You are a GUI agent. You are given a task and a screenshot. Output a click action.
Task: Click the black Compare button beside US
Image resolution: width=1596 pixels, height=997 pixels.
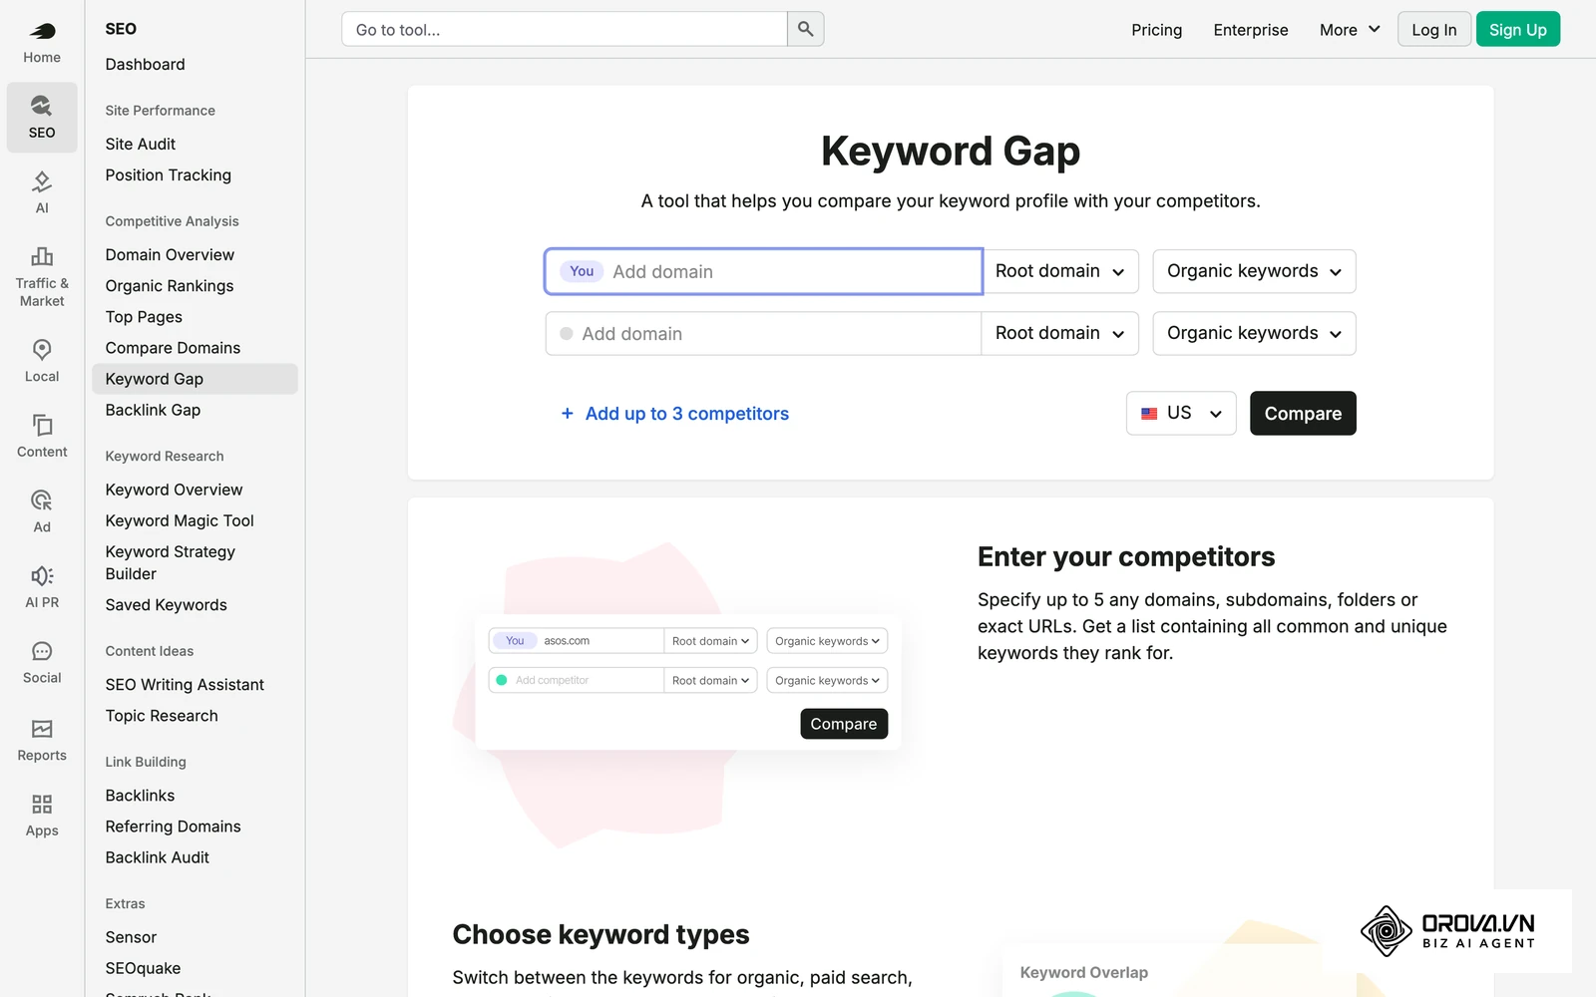(1303, 413)
